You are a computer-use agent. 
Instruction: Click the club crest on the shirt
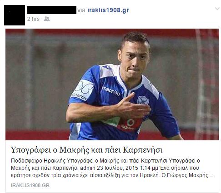[143, 100]
